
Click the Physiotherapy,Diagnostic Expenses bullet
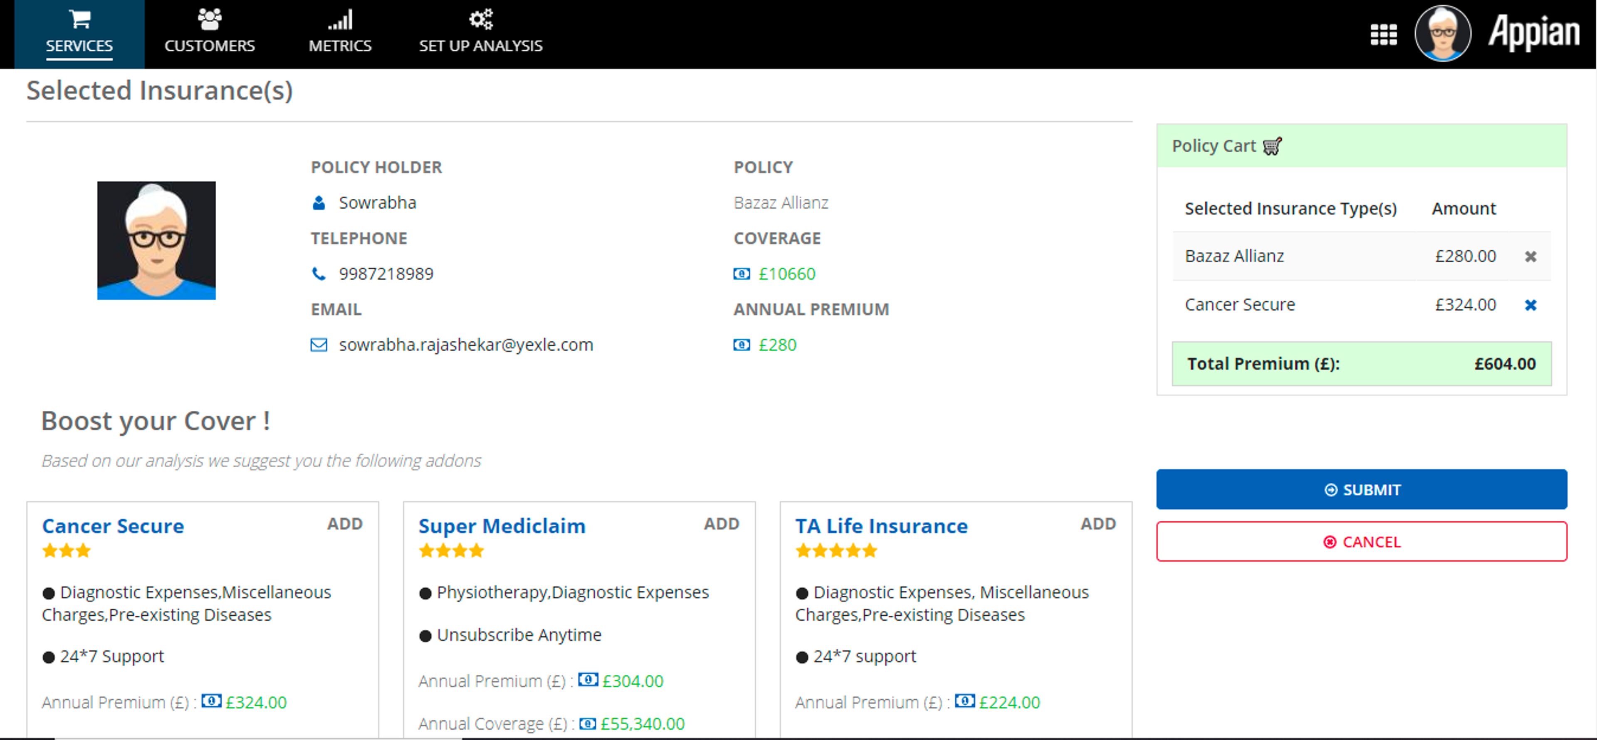pyautogui.click(x=564, y=592)
